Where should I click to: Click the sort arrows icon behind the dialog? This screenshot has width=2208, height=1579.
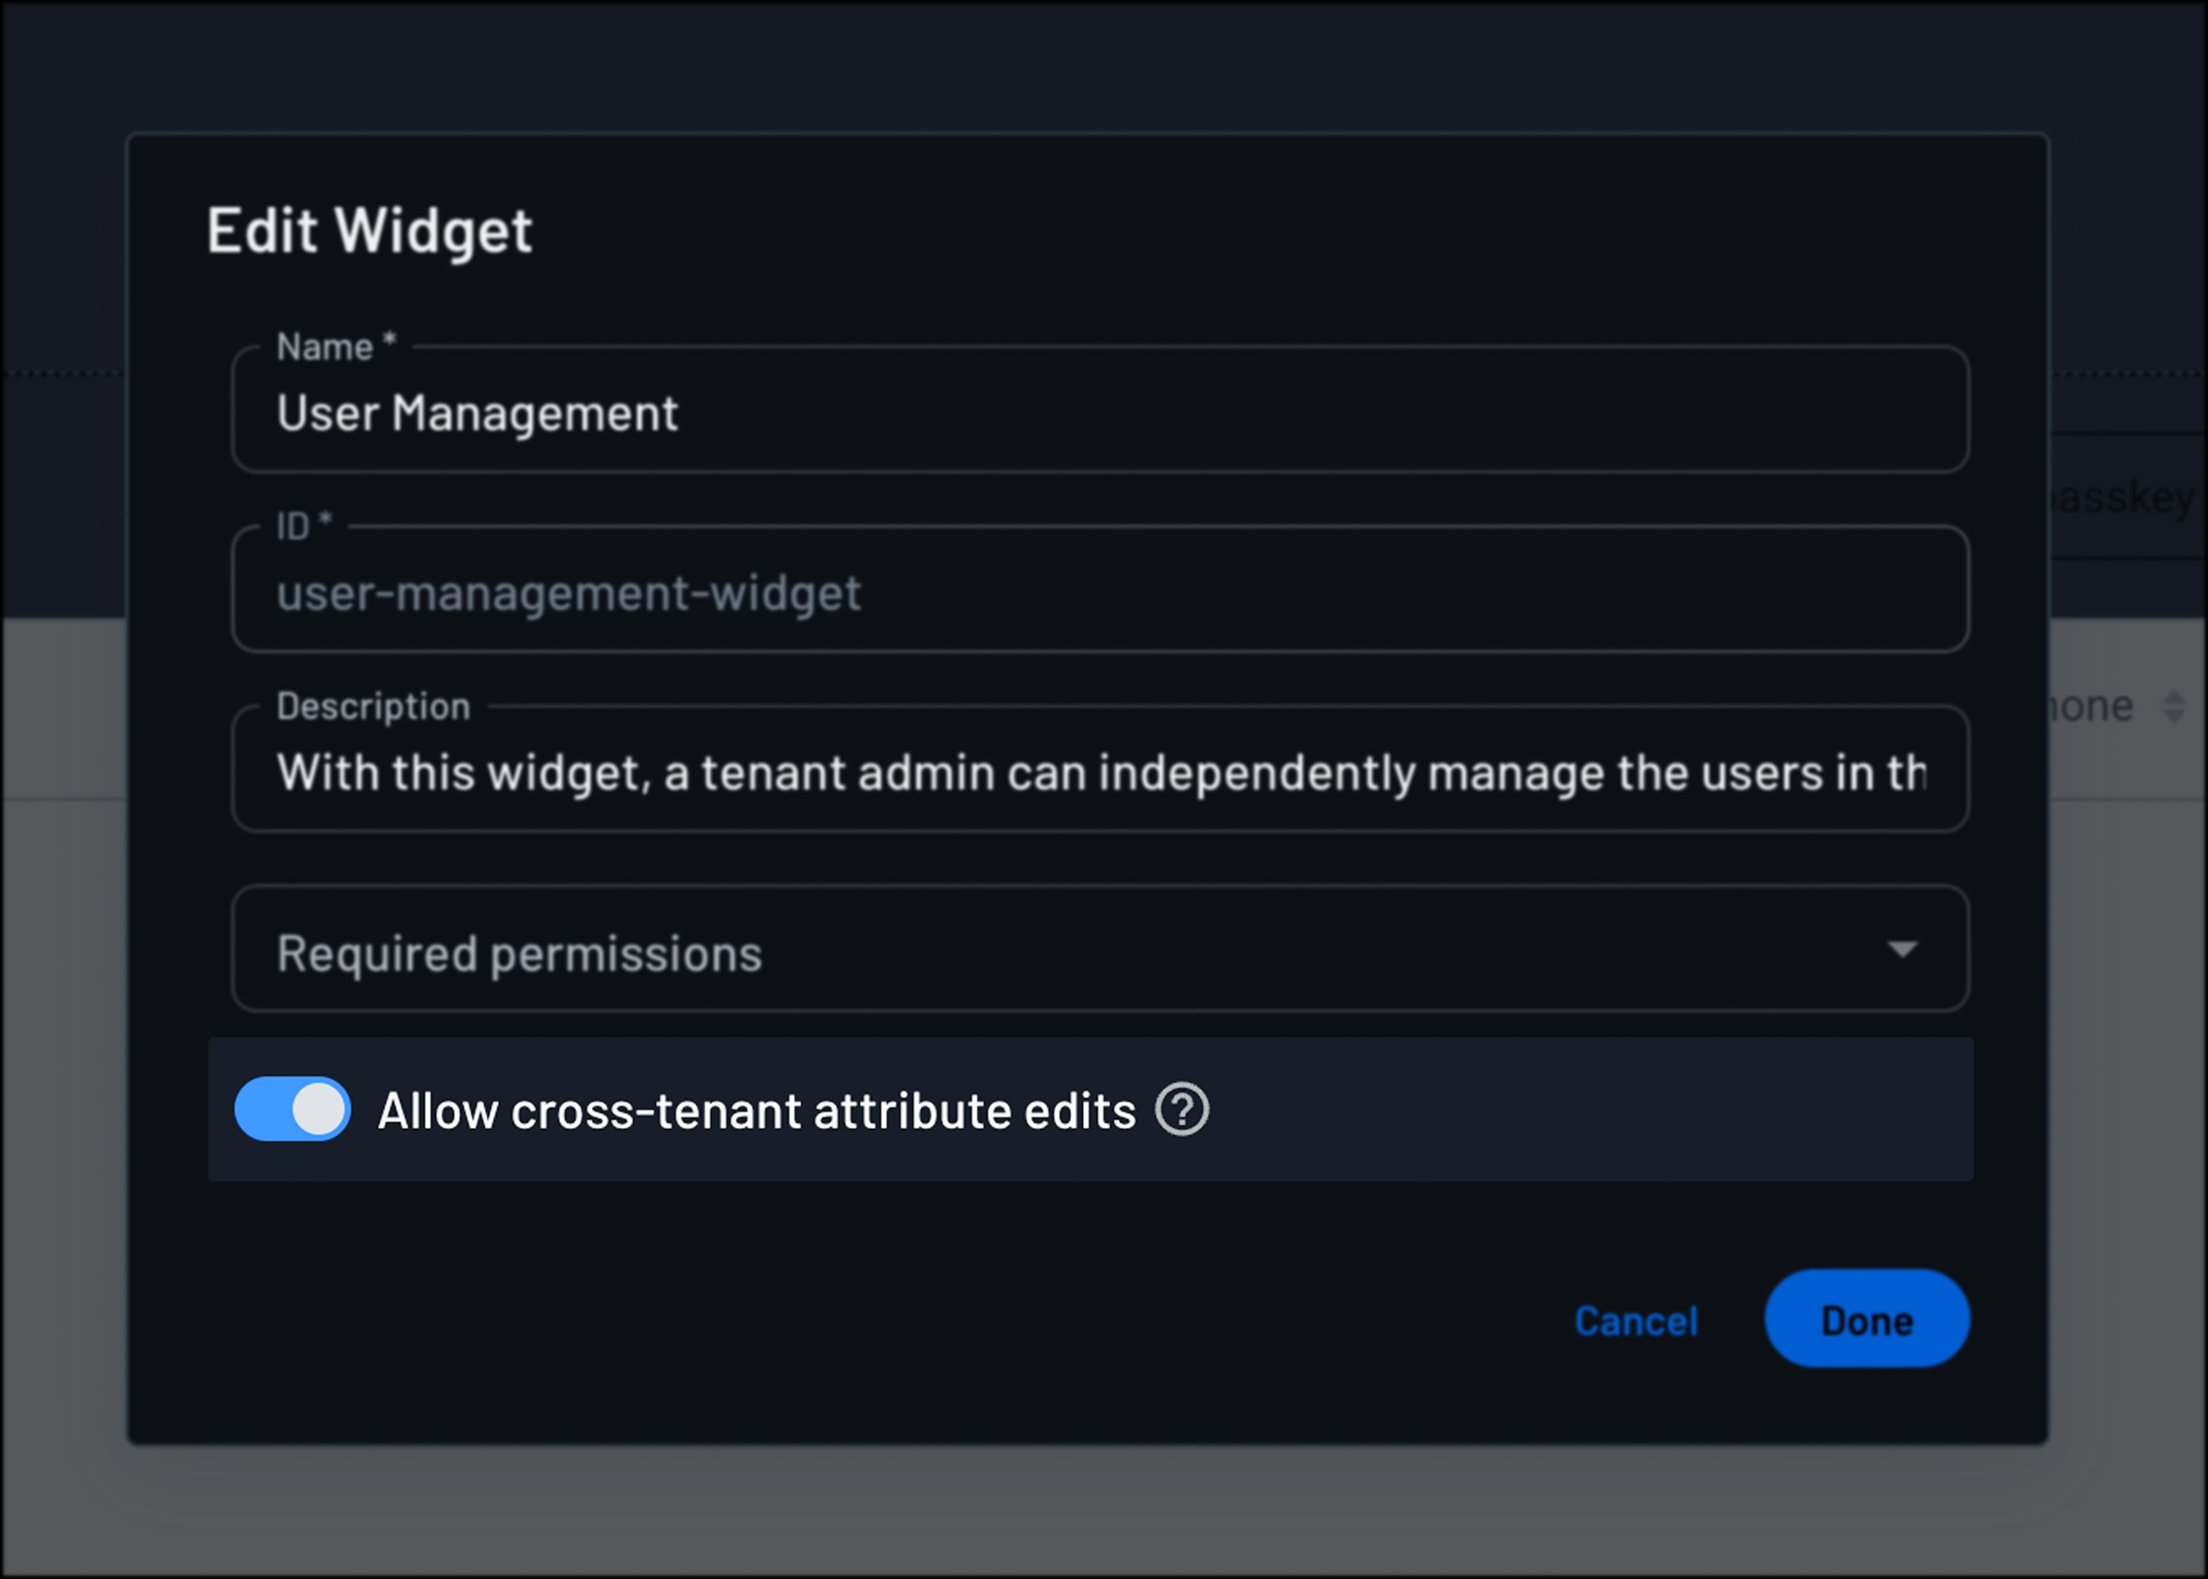click(2174, 706)
